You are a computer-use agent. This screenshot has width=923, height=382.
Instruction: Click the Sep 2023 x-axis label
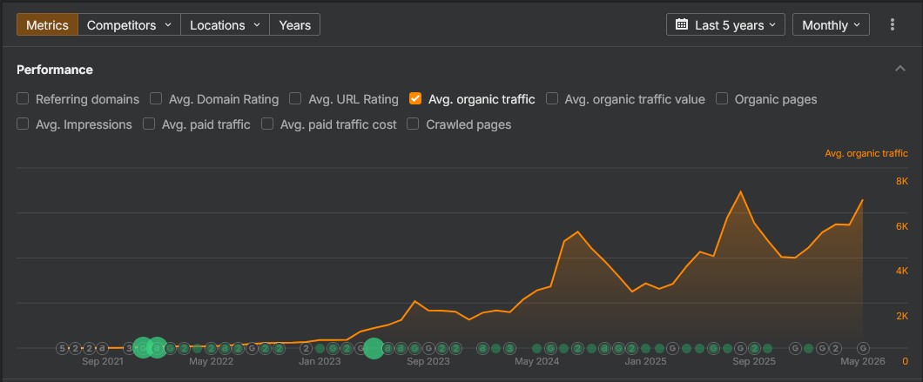pos(428,361)
